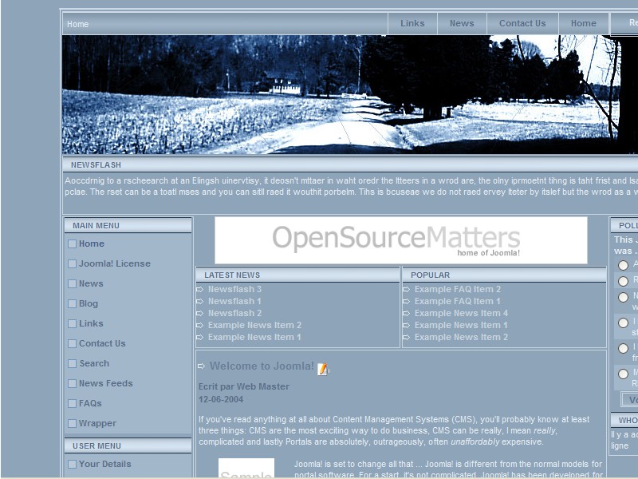
Task: Open Example News Item 2 under Latest News
Action: [x=254, y=325]
